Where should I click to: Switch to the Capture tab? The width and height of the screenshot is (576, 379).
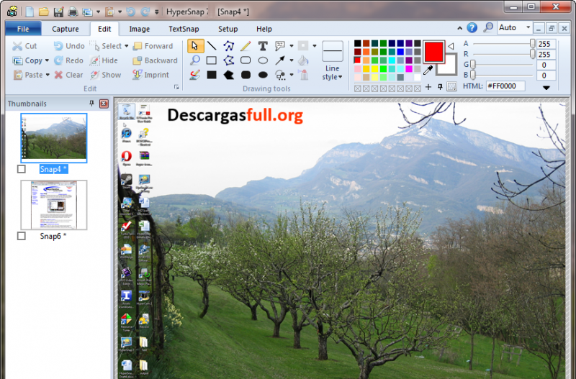66,29
